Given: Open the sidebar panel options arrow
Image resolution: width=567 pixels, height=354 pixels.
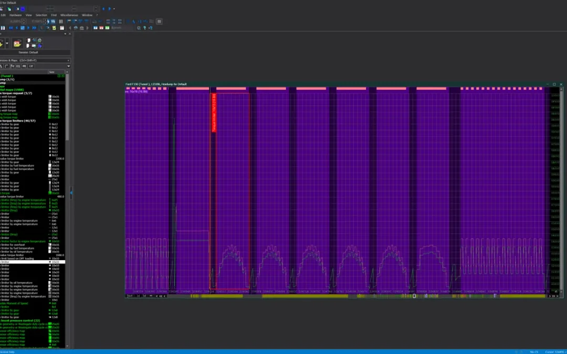Looking at the screenshot, I should coord(65,34).
